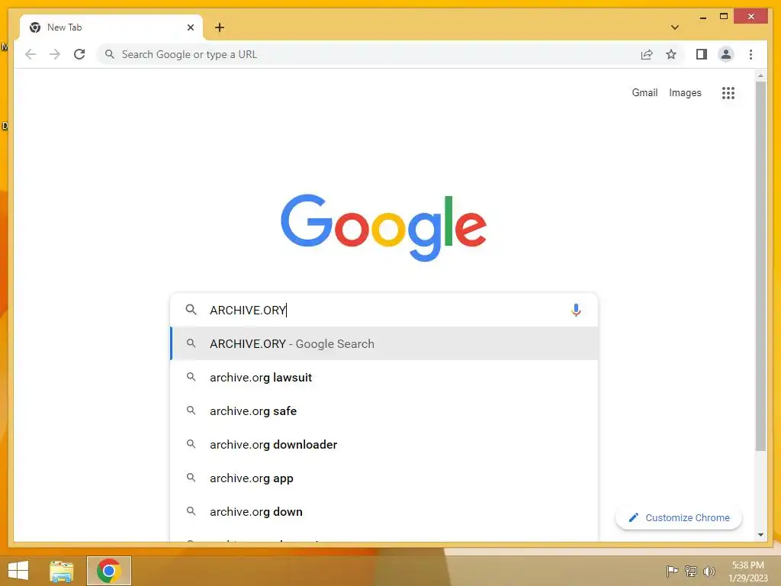Open the network tray icon
The image size is (781, 586).
click(x=691, y=571)
